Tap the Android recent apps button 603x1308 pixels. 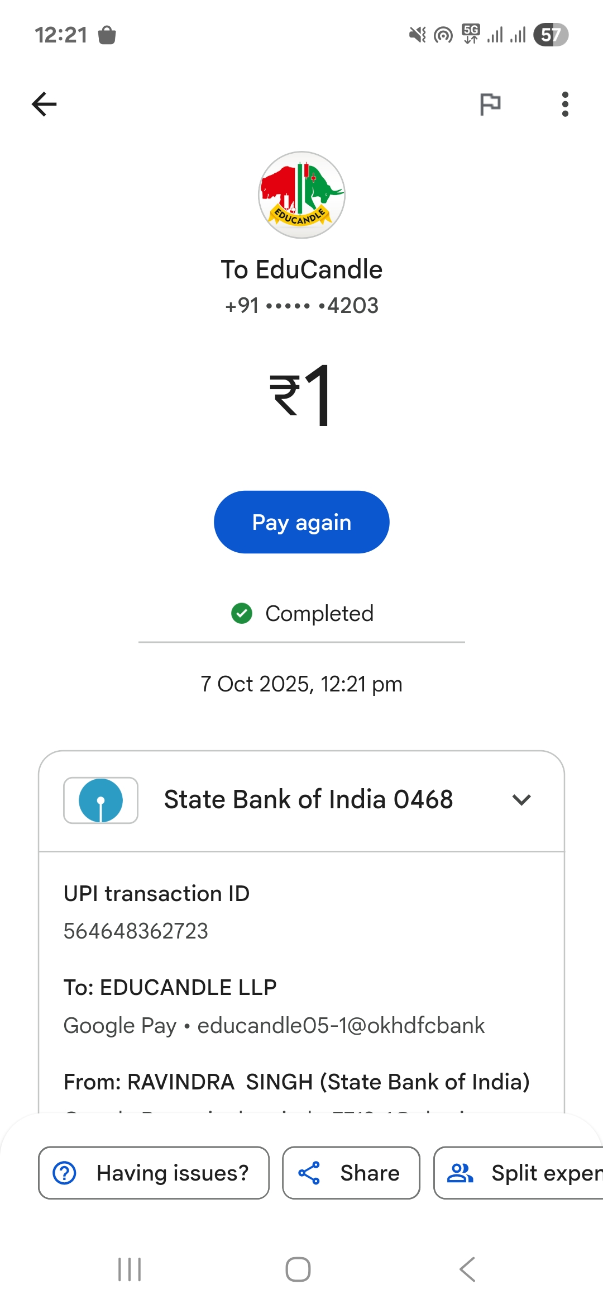[130, 1269]
